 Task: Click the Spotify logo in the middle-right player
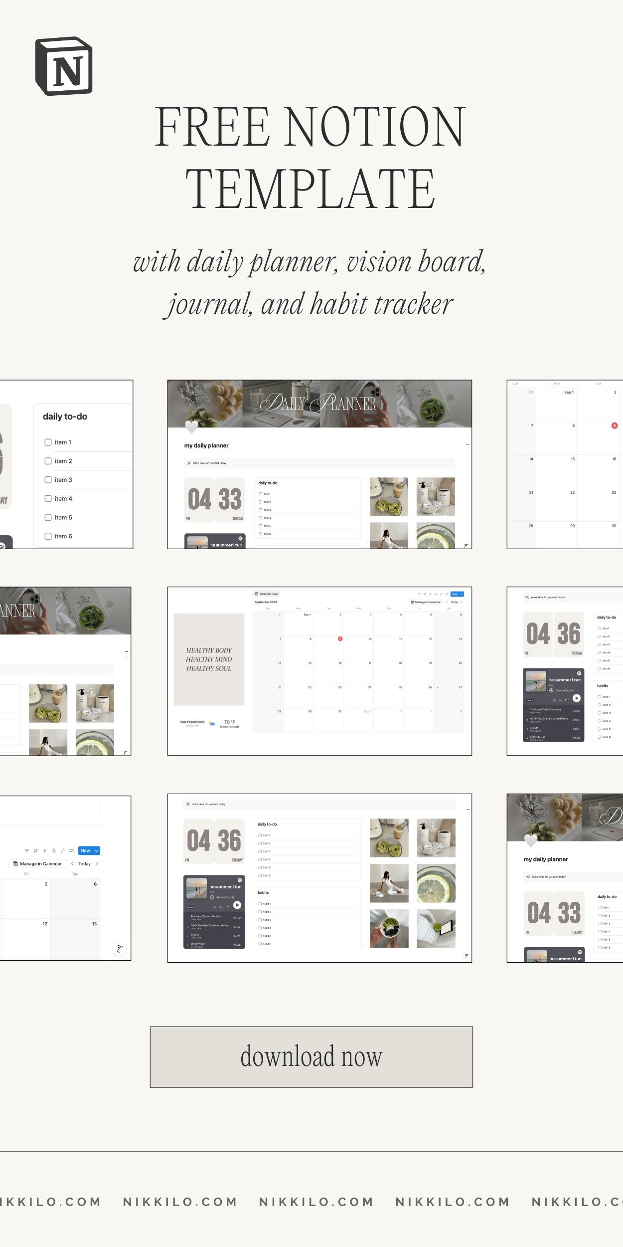point(579,673)
